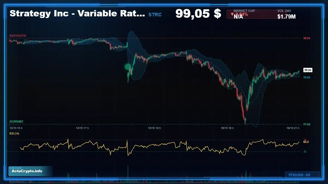
Task: Click the 99,05 $ price display
Action: tap(198, 14)
